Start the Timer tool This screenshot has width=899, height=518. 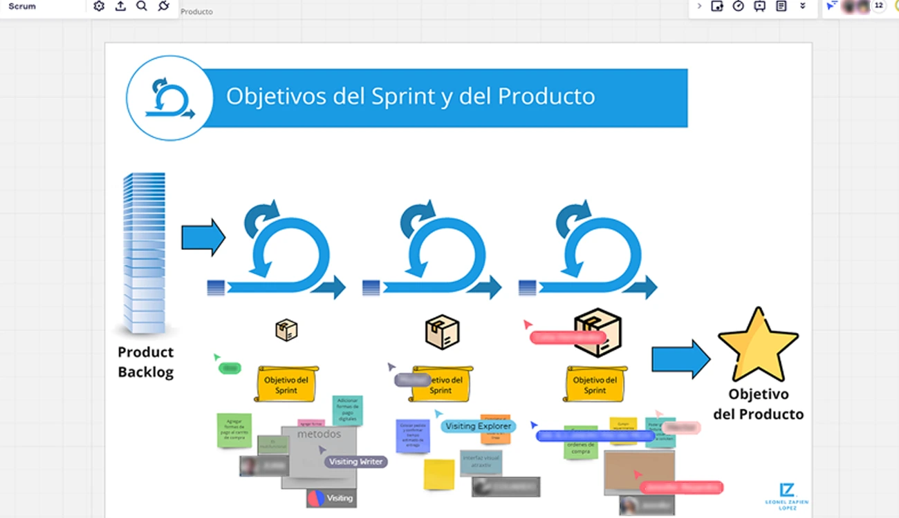[x=739, y=6]
